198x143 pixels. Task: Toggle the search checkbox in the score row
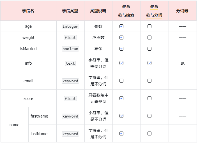click(x=121, y=99)
